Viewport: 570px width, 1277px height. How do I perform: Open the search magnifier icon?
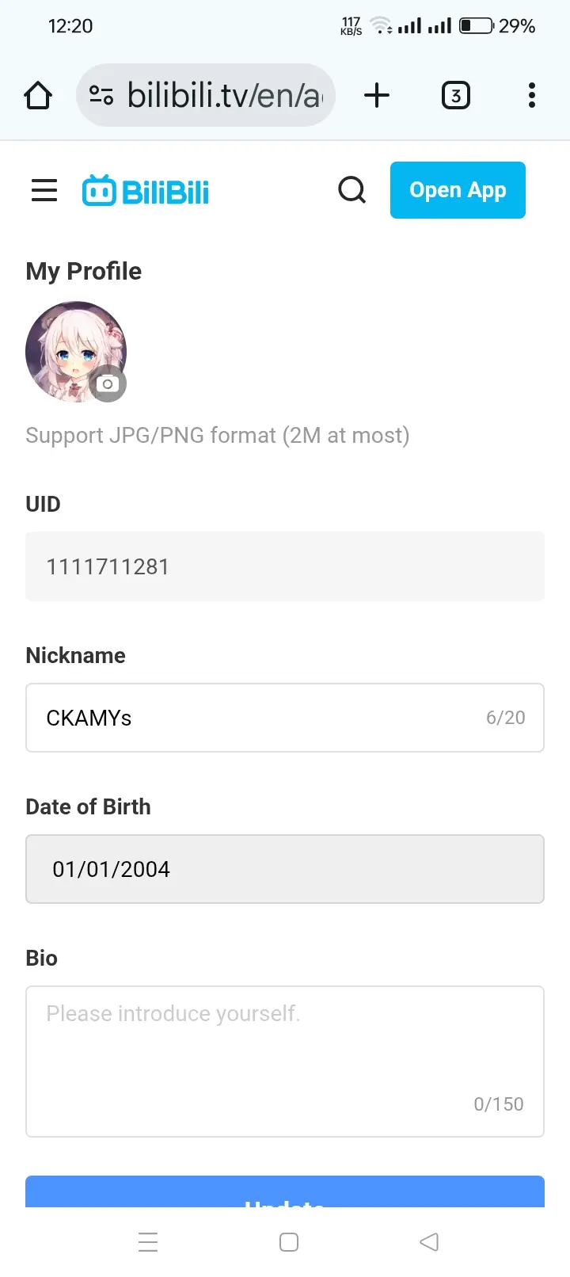tap(351, 190)
